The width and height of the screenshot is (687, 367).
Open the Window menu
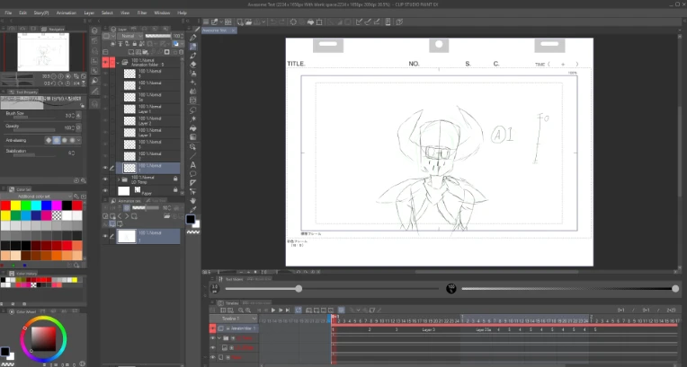pos(162,13)
